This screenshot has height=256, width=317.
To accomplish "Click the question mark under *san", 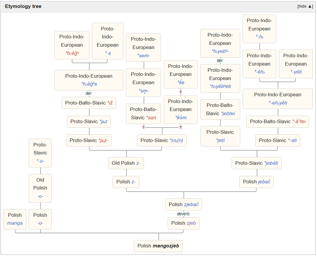I will point(144,127).
